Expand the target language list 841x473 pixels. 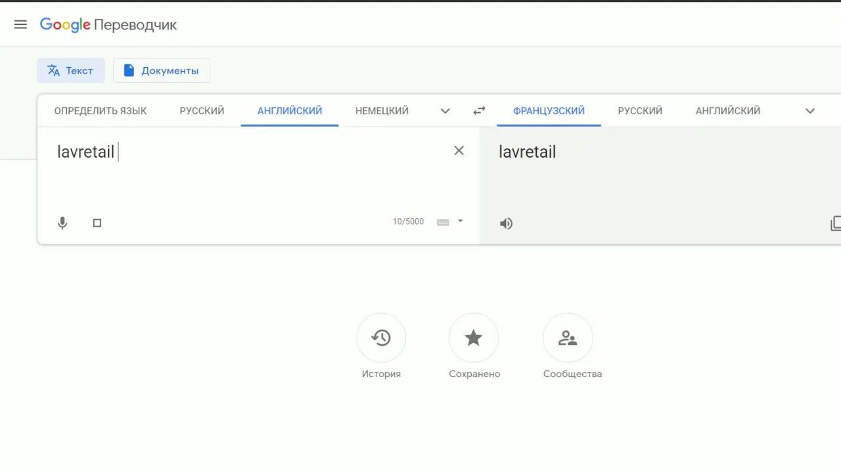coord(809,110)
